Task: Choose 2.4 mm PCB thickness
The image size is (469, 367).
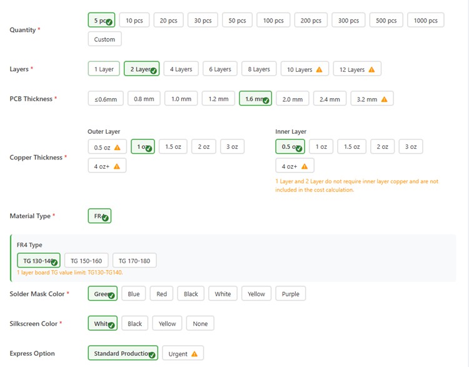Action: click(330, 99)
